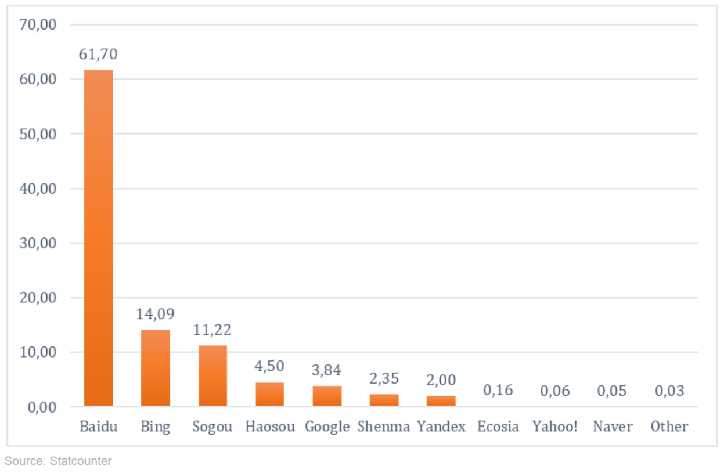Select the 14,09 value label
Image resolution: width=724 pixels, height=473 pixels.
click(156, 314)
